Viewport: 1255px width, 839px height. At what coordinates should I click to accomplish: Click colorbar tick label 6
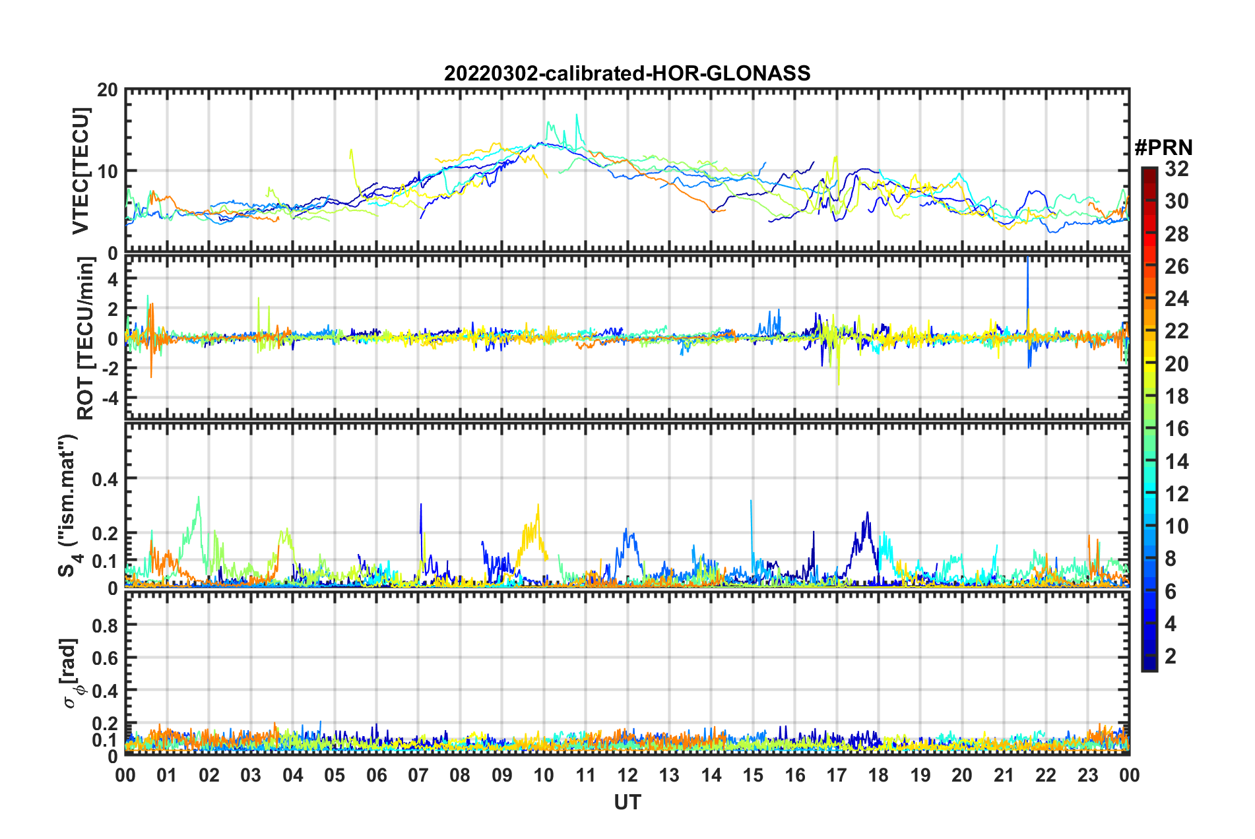(1171, 592)
